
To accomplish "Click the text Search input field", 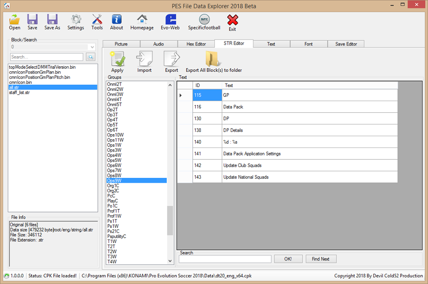I will click(225, 259).
